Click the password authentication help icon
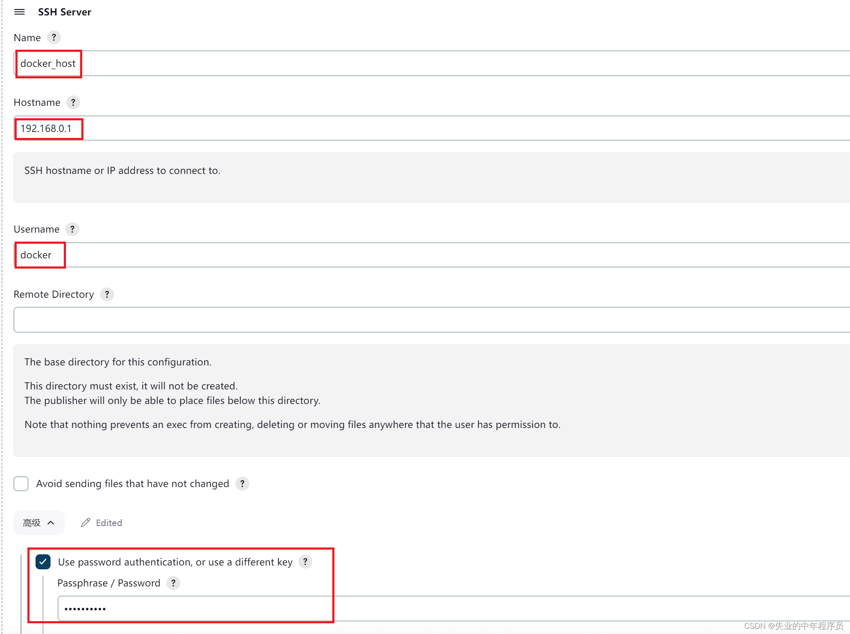 tap(305, 562)
